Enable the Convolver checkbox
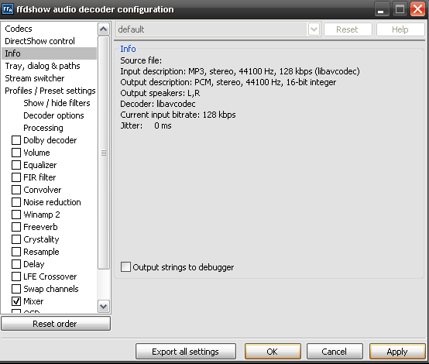429x364 pixels. [16, 190]
